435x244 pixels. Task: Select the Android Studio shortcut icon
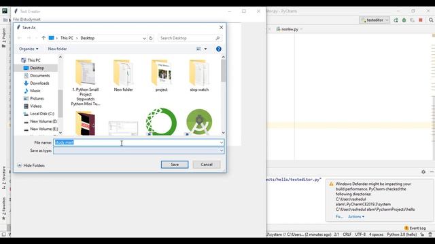pos(199,122)
